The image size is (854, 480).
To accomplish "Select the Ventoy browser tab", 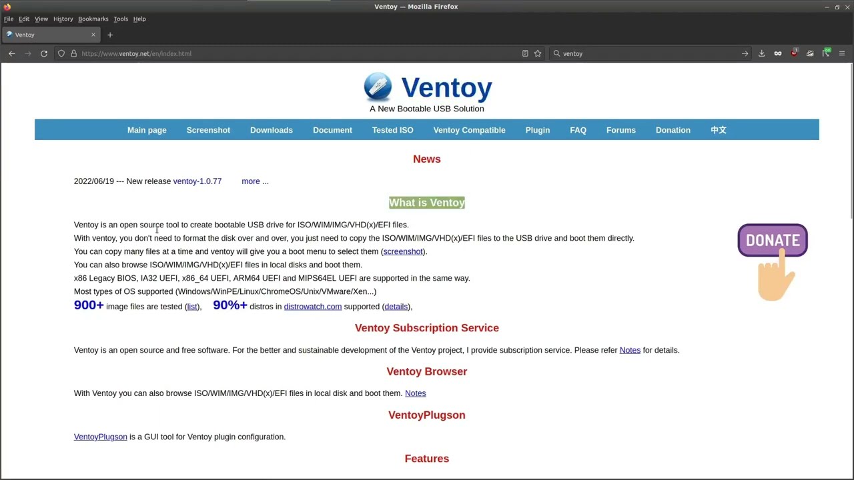I will 51,35.
